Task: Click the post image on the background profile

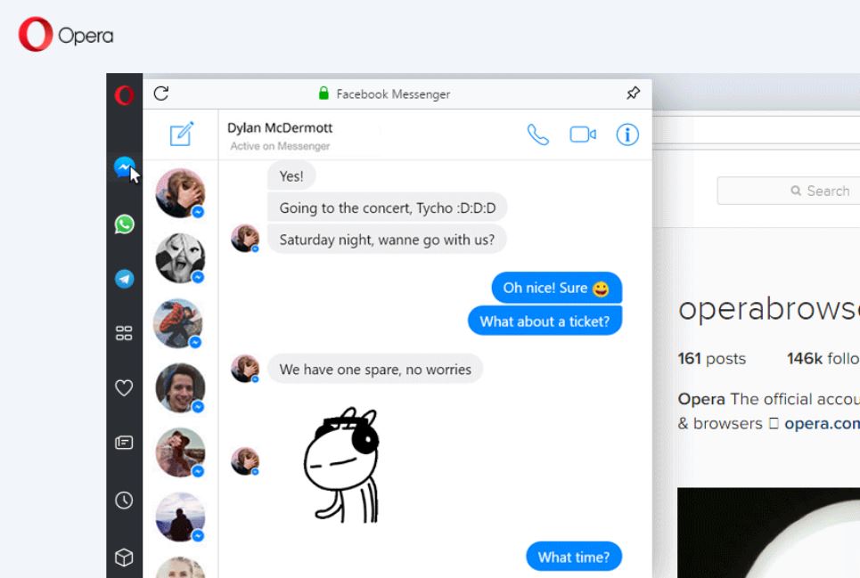Action: coord(768,533)
